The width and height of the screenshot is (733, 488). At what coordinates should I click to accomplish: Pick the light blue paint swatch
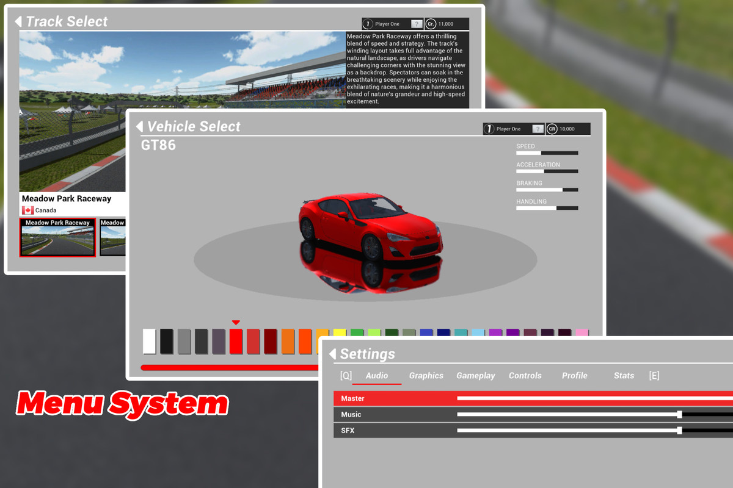coord(478,333)
